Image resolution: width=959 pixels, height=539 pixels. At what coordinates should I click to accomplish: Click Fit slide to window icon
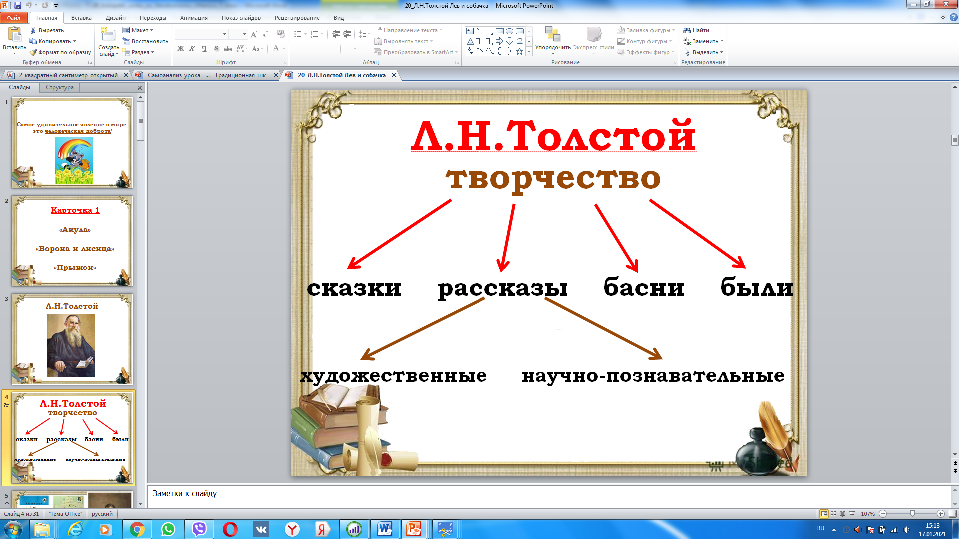tap(952, 514)
